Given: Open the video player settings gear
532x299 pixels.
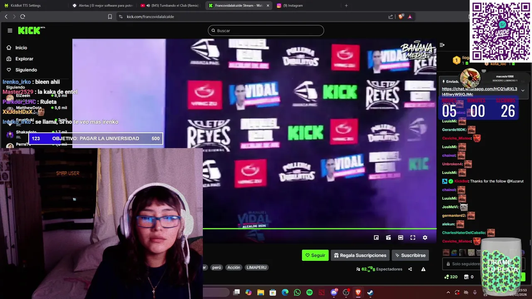Looking at the screenshot, I should click(x=425, y=238).
